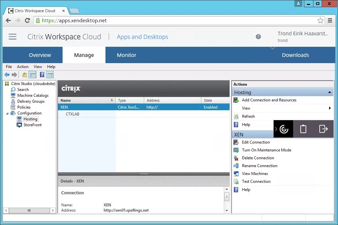
Task: Click the question mark help icon
Action: [x=258, y=37]
